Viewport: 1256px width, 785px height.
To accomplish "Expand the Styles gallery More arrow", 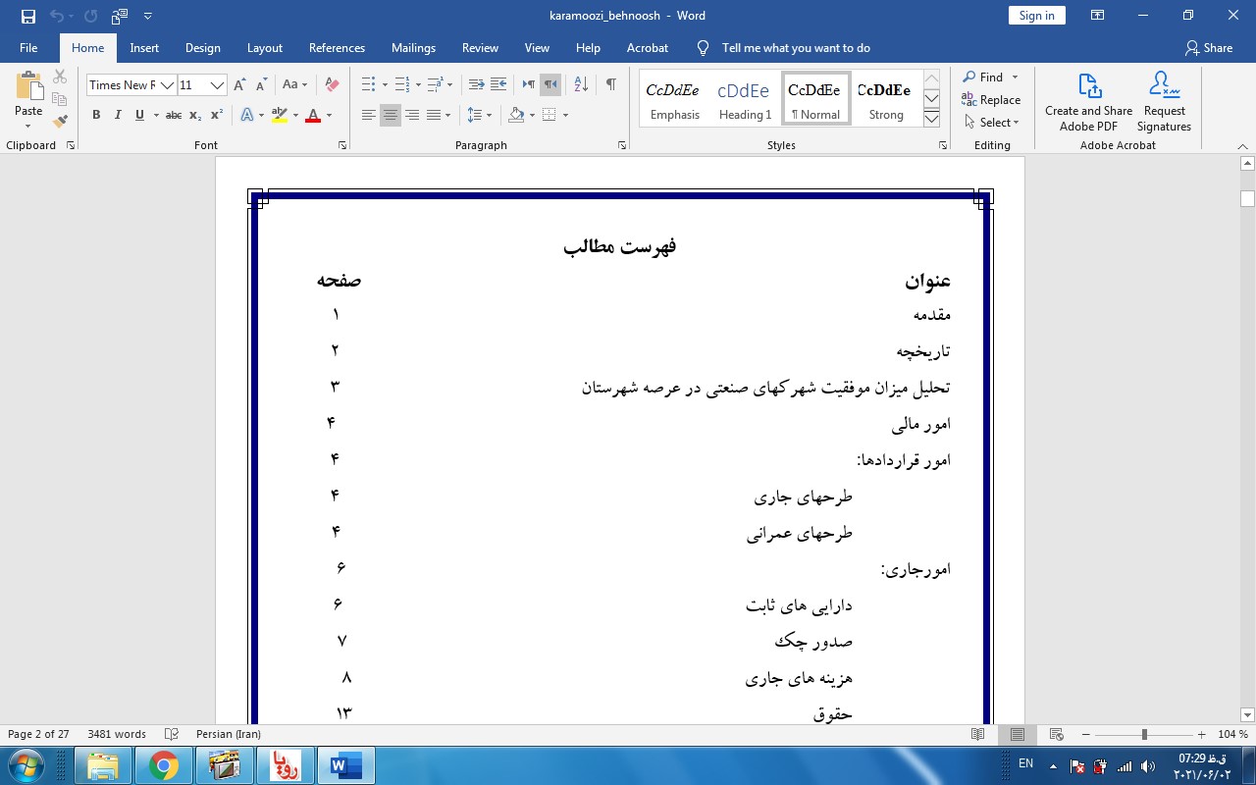I will click(x=932, y=119).
